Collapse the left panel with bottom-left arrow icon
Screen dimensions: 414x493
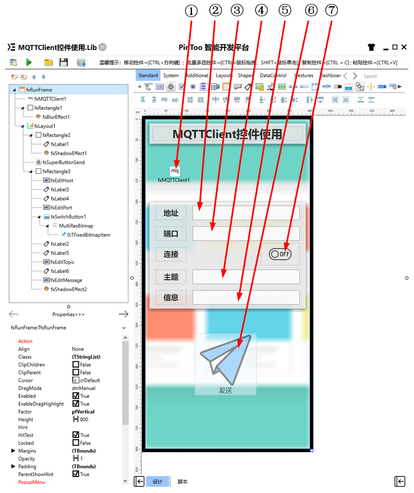(139, 481)
